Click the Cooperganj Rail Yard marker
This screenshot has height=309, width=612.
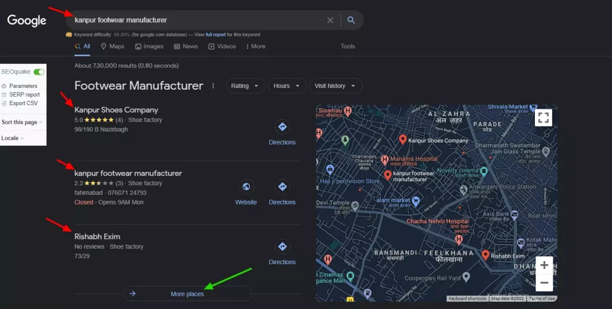click(466, 277)
